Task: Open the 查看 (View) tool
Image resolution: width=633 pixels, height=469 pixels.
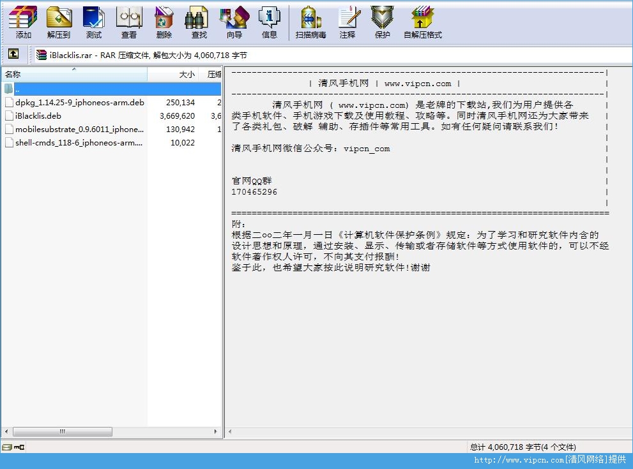Action: [129, 22]
